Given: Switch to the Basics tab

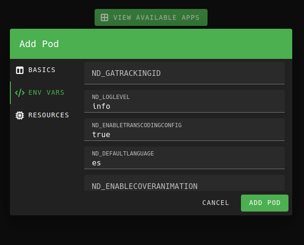Looking at the screenshot, I should pyautogui.click(x=41, y=70).
